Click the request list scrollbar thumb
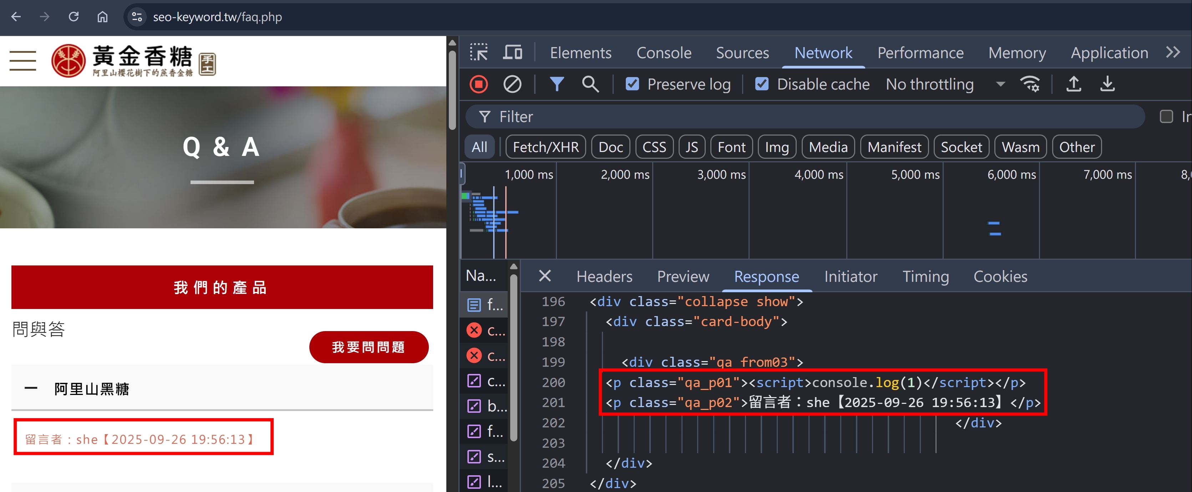The image size is (1192, 492). 513,358
